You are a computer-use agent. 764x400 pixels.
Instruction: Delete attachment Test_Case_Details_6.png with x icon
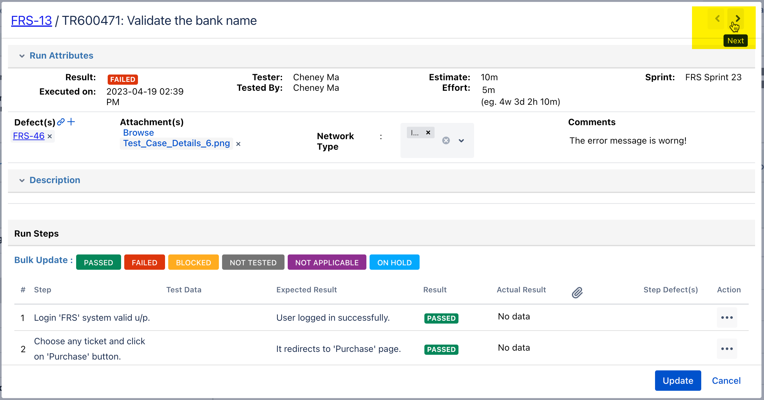click(x=238, y=144)
